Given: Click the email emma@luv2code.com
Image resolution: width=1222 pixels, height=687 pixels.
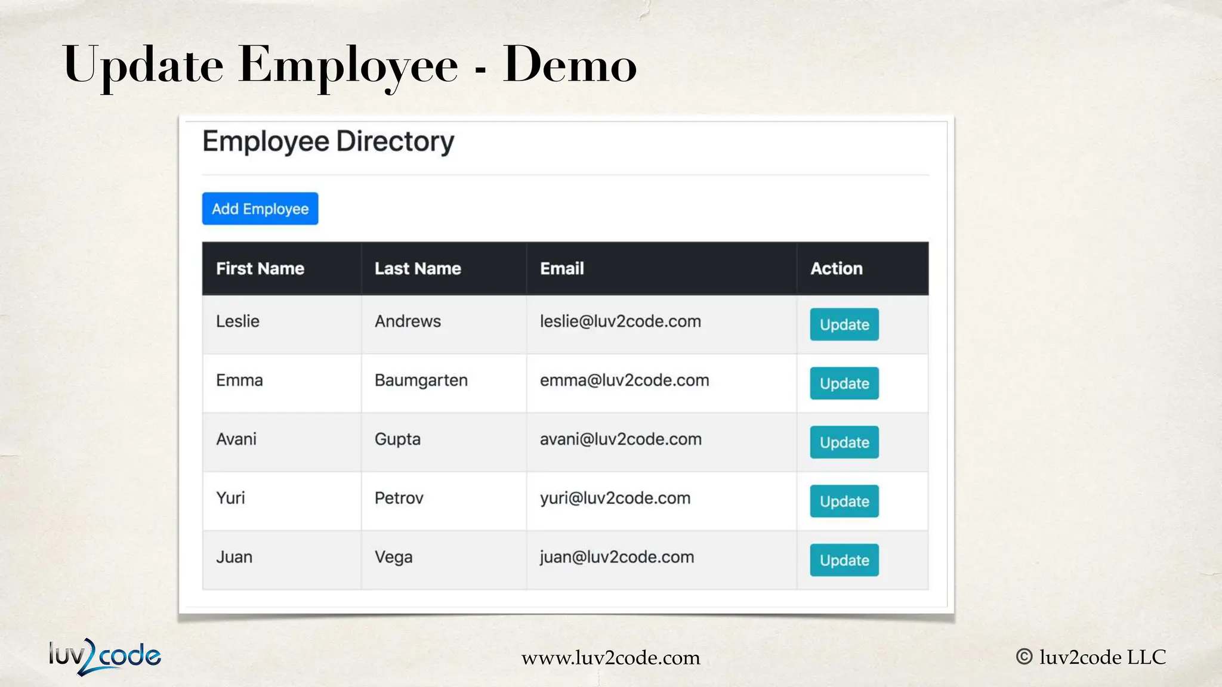Looking at the screenshot, I should (x=625, y=380).
